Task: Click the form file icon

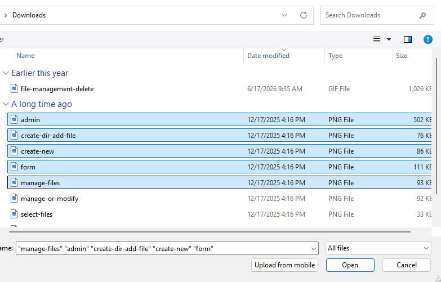Action: [14, 167]
